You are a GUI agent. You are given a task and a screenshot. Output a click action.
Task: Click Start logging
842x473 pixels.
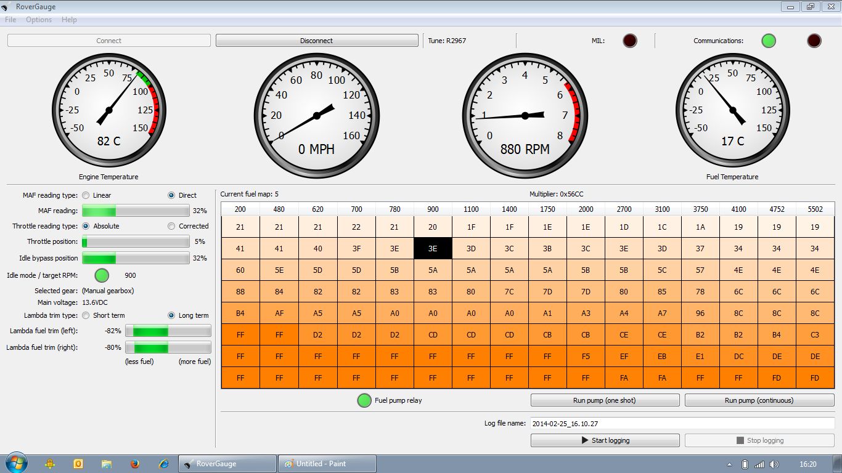[605, 440]
